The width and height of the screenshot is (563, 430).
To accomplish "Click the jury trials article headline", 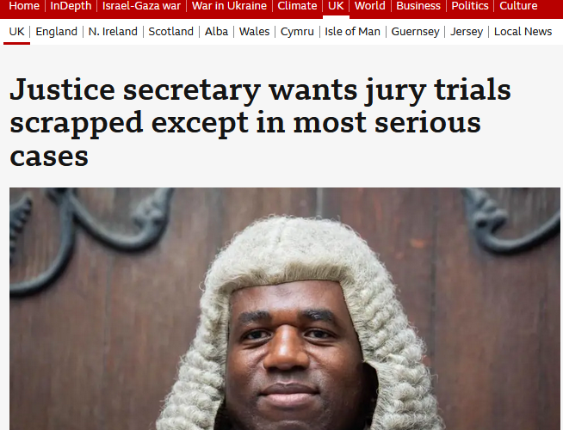I will pos(260,122).
